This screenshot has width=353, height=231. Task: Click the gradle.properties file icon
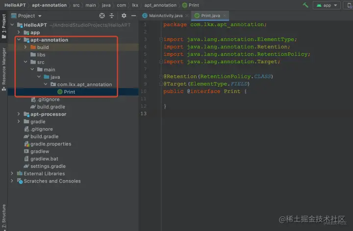26,144
